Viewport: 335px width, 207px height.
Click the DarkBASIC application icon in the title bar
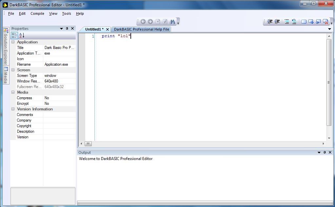click(5, 5)
